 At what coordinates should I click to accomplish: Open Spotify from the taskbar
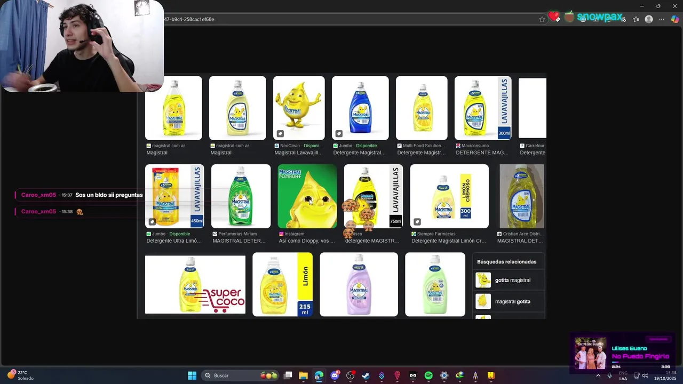[428, 375]
